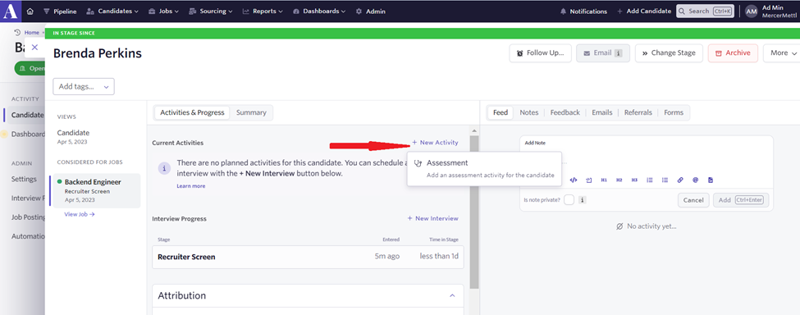Click the quote block icon in note toolbar
The height and width of the screenshot is (315, 800).
(588, 180)
